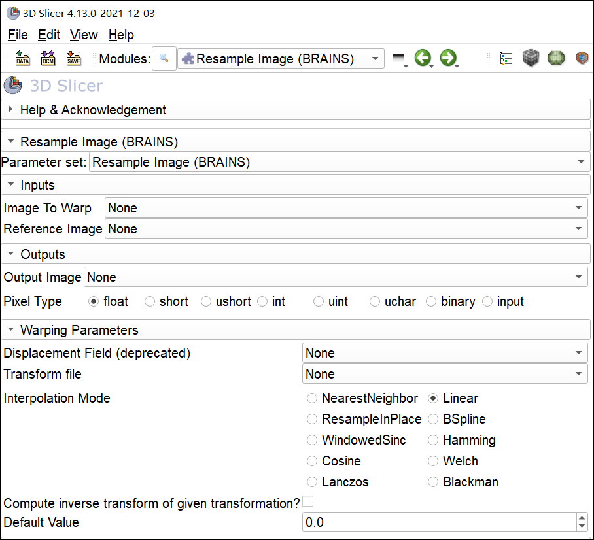Go to previous module with back arrow

(x=423, y=59)
